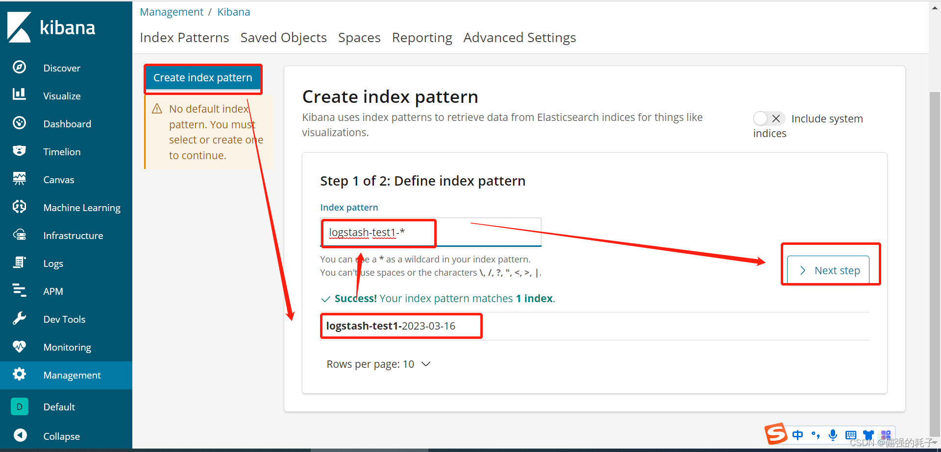Open the Dashboard gauge icon
This screenshot has width=941, height=452.
pos(20,123)
